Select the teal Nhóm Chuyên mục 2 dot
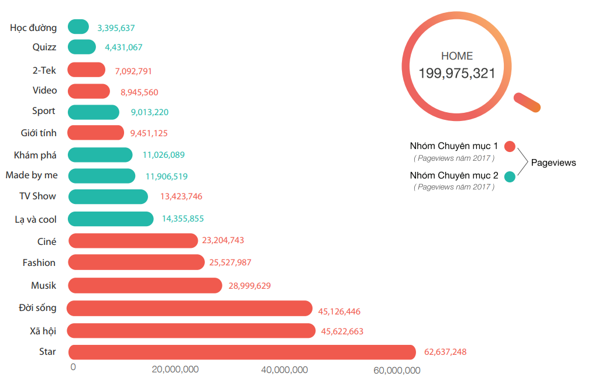Screen dimensions: 598x377 (x=510, y=176)
